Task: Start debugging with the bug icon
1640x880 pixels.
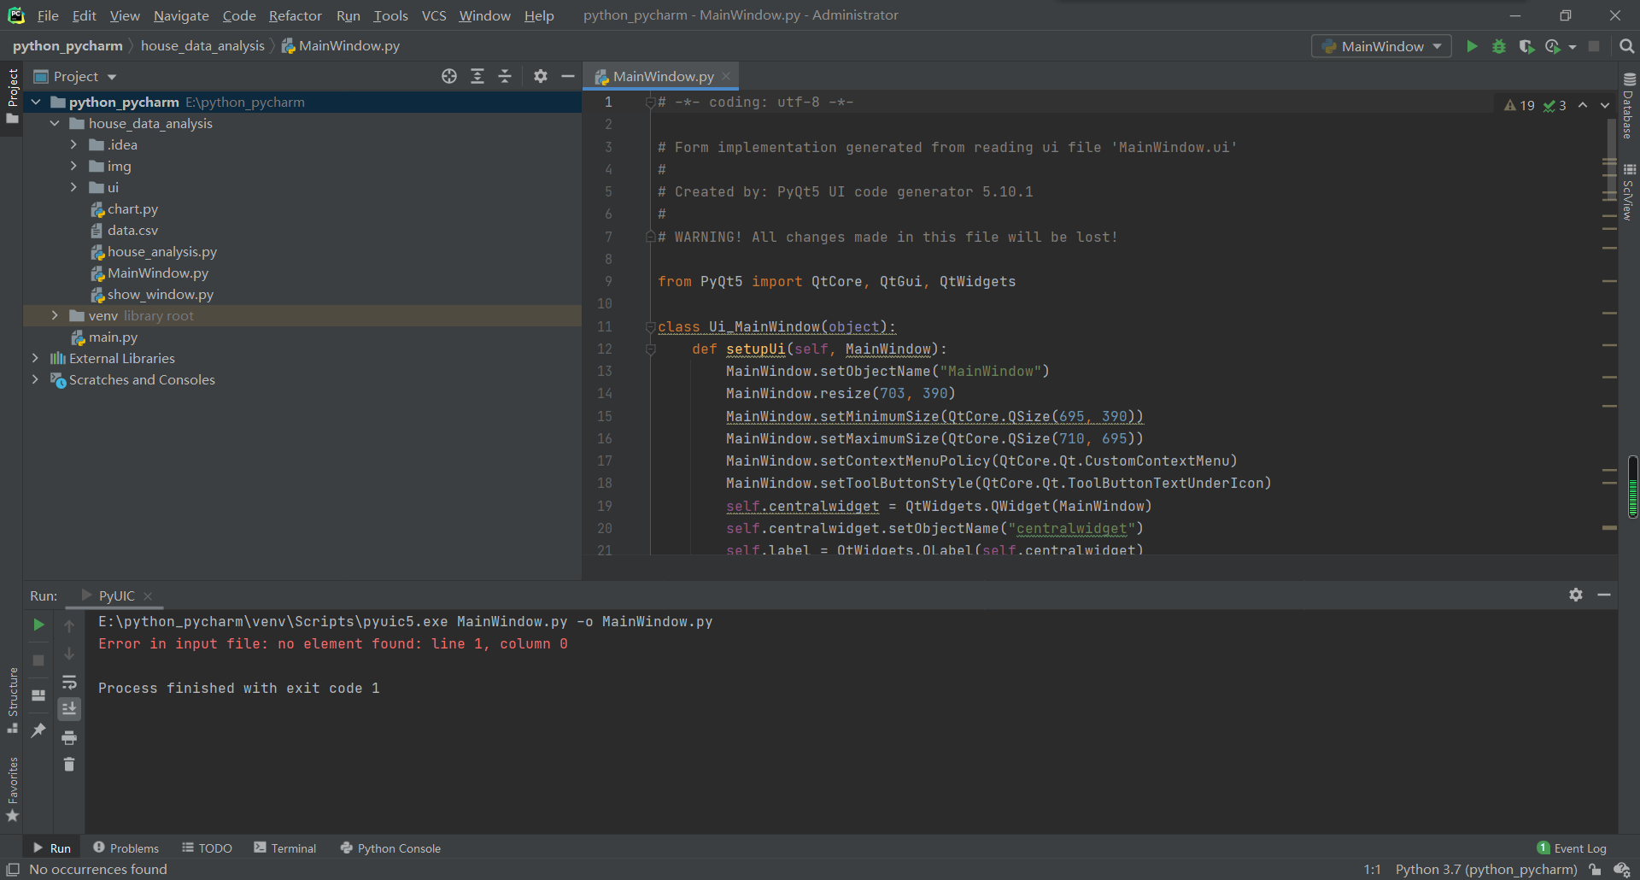Action: [x=1498, y=46]
